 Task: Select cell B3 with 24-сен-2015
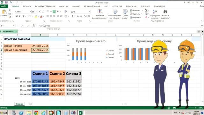point(40,46)
